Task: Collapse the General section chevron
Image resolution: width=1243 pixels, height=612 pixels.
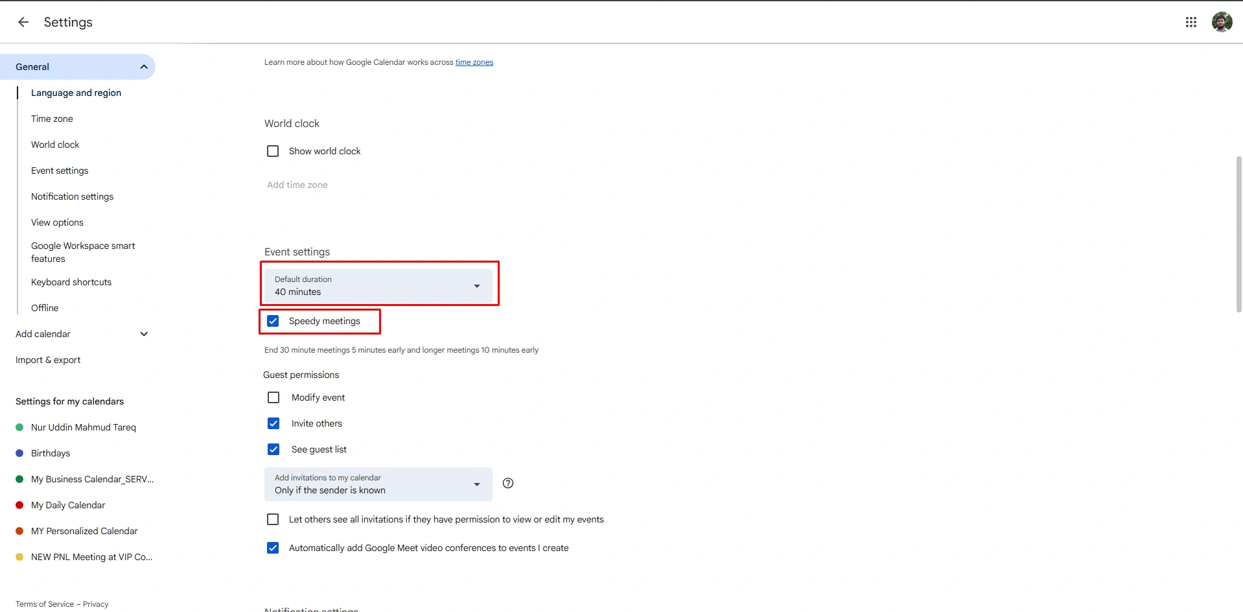Action: (x=144, y=67)
